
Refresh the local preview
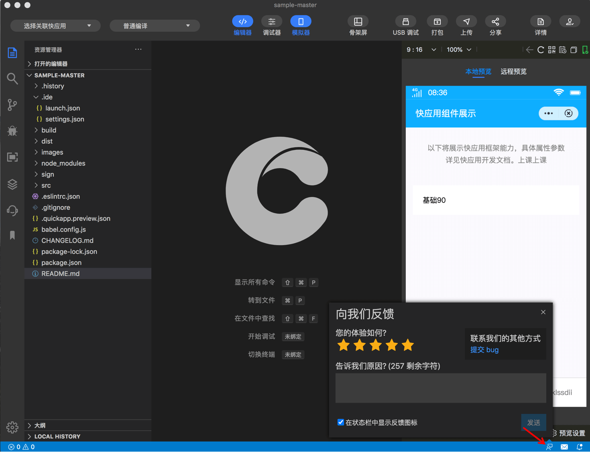[540, 49]
